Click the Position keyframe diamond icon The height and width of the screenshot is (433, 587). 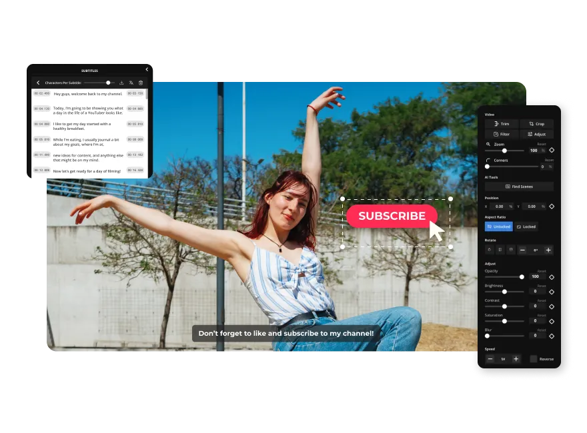552,207
